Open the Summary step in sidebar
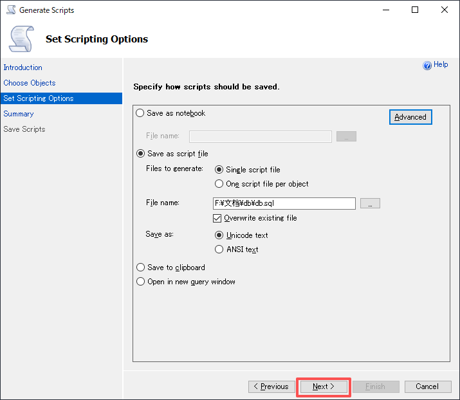 [19, 114]
